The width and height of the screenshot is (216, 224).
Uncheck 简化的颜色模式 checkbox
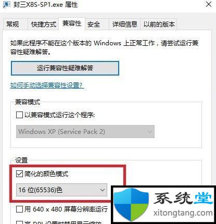(x=19, y=173)
